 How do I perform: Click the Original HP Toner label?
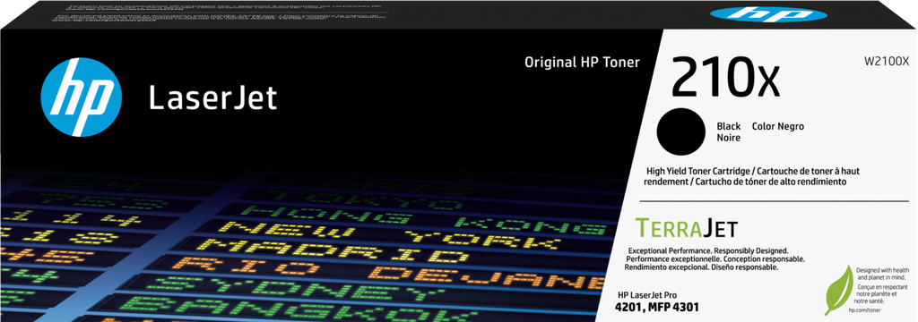coord(582,62)
